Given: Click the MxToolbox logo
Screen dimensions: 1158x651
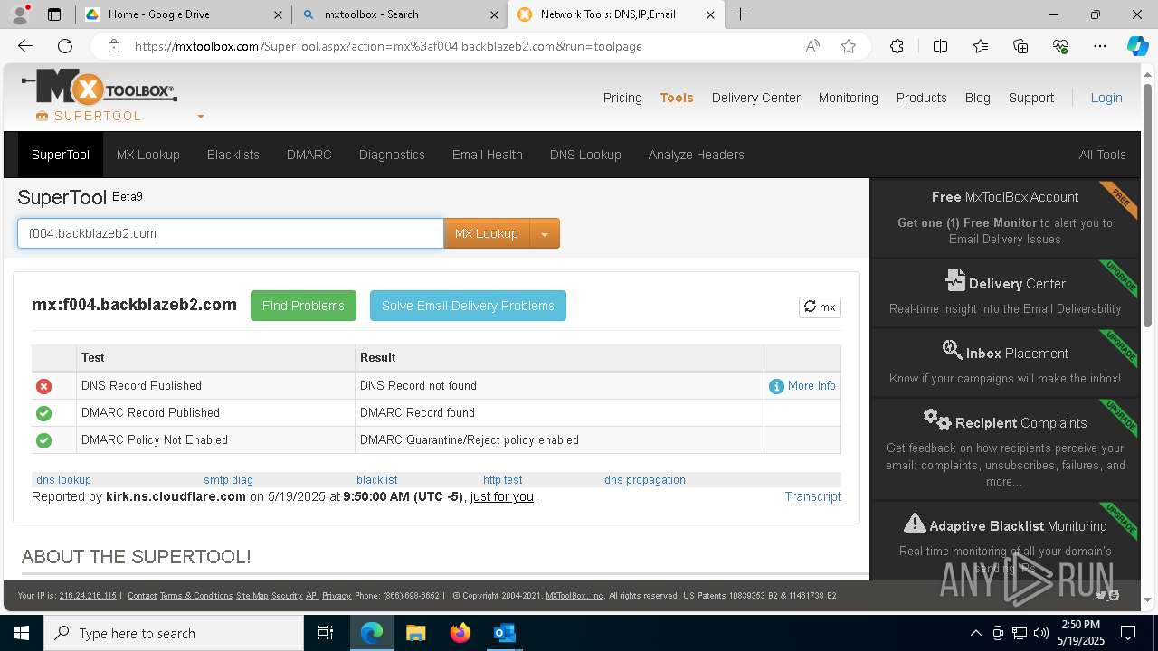Looking at the screenshot, I should 100,89.
